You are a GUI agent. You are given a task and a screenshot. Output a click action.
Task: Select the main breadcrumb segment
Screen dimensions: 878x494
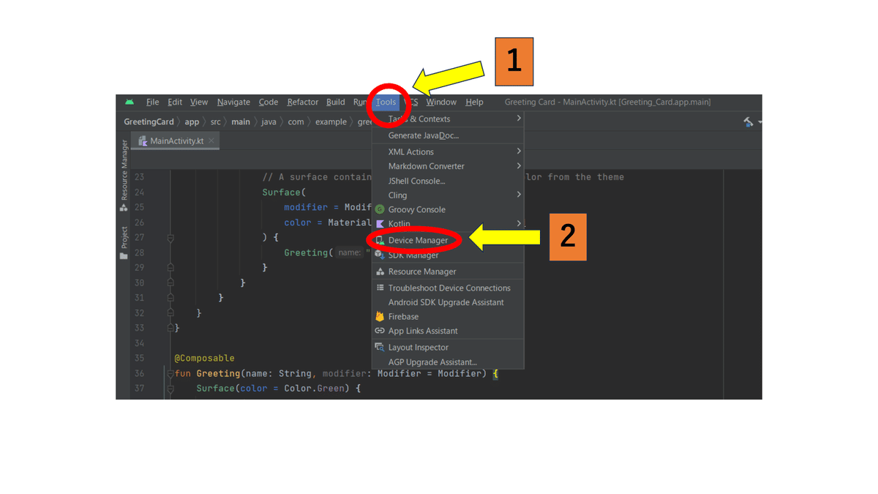pos(241,122)
